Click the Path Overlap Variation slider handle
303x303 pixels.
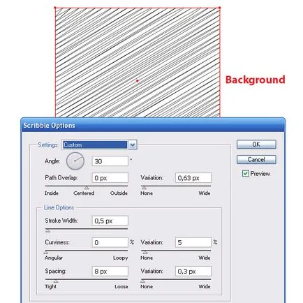pos(144,188)
